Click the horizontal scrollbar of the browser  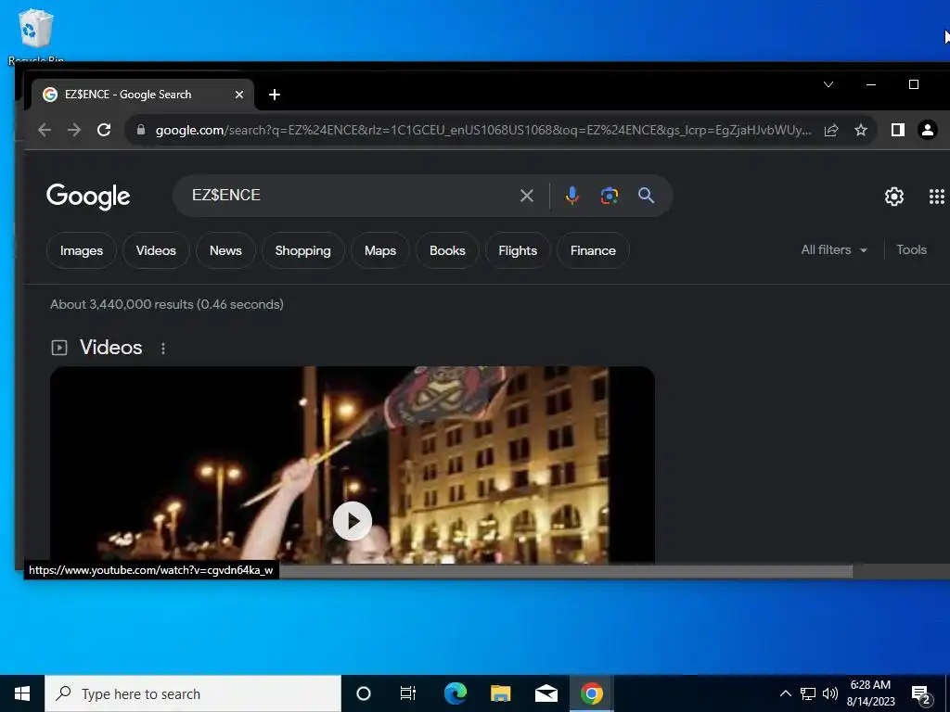coord(566,571)
